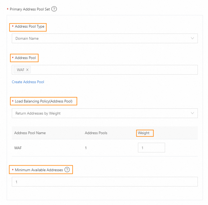This screenshot has width=208, height=205.
Task: Click the Address Pools count for WAF
Action: pos(86,148)
